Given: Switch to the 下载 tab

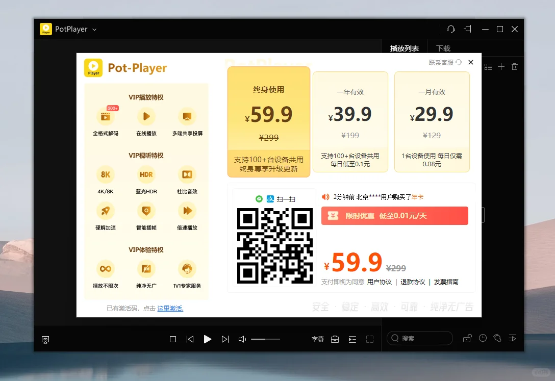Looking at the screenshot, I should click(x=443, y=48).
